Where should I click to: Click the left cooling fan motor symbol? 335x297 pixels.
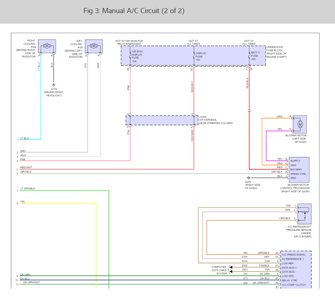(x=94, y=46)
